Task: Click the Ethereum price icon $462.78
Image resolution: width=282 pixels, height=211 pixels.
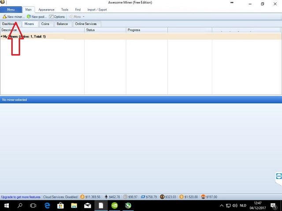Action: tap(106, 197)
